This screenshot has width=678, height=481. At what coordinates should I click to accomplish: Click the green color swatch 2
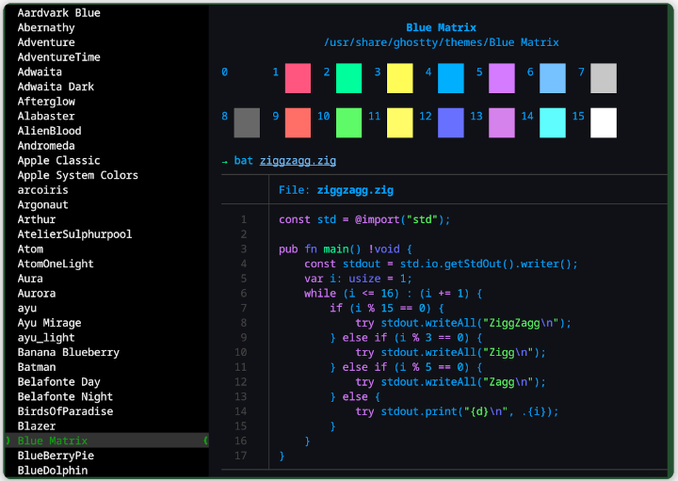click(348, 78)
